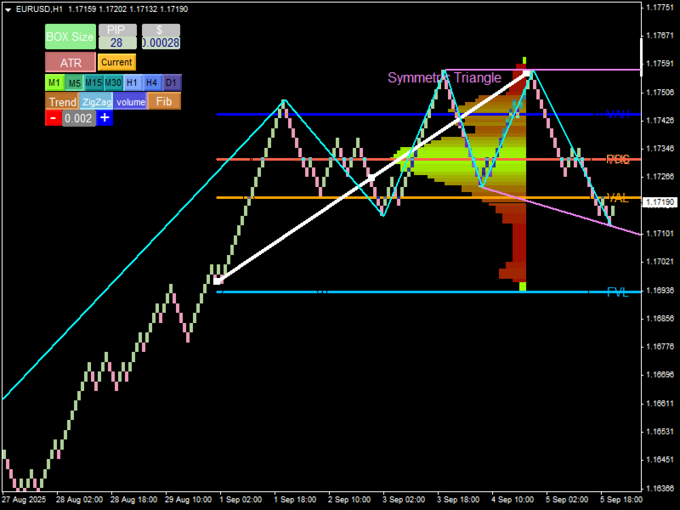Click the orange Current button
This screenshot has height=510, width=680.
116,62
